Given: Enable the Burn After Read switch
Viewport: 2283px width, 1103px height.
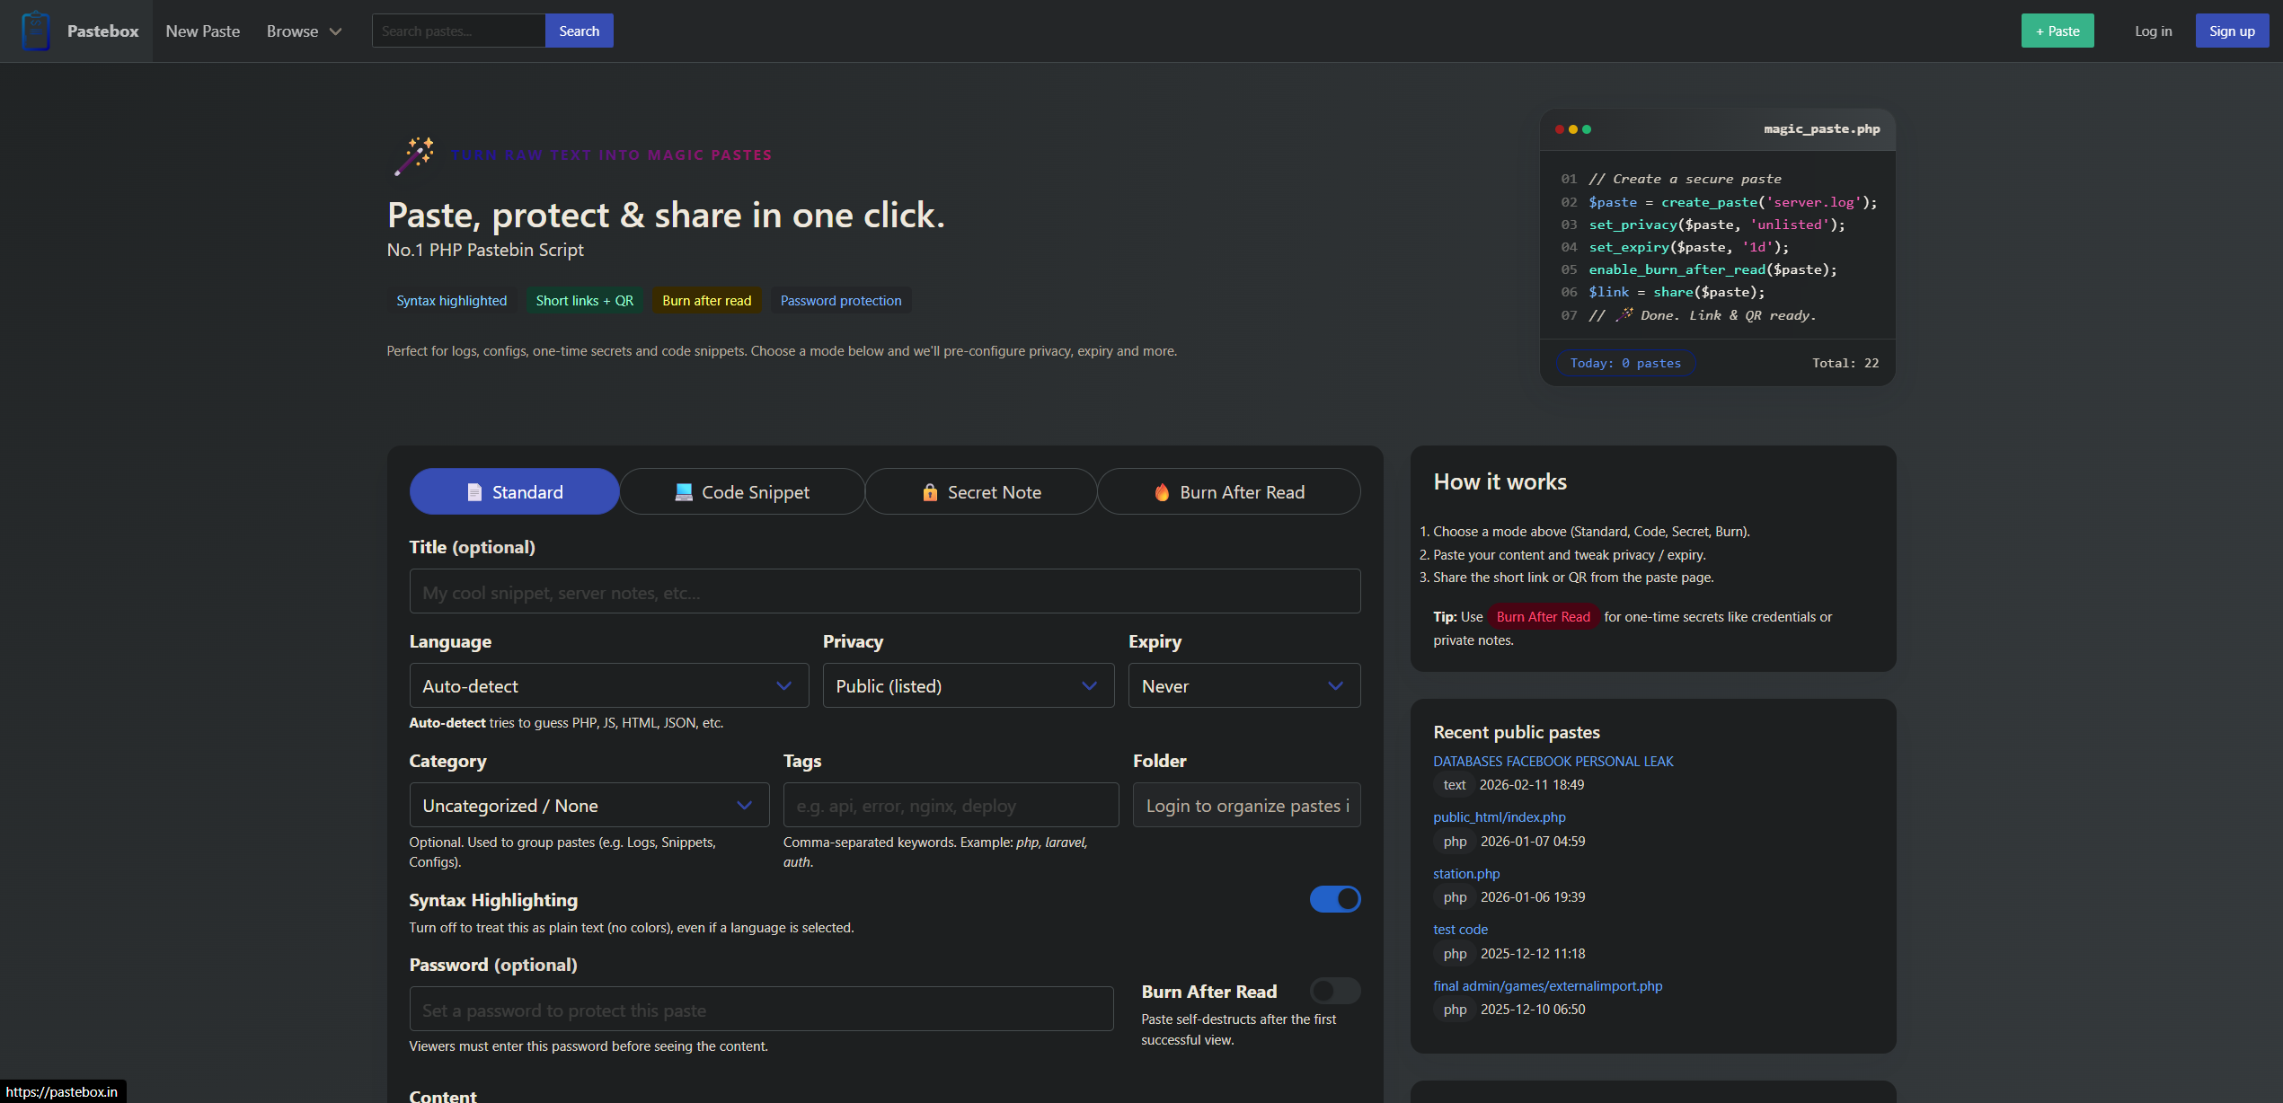Looking at the screenshot, I should tap(1334, 991).
